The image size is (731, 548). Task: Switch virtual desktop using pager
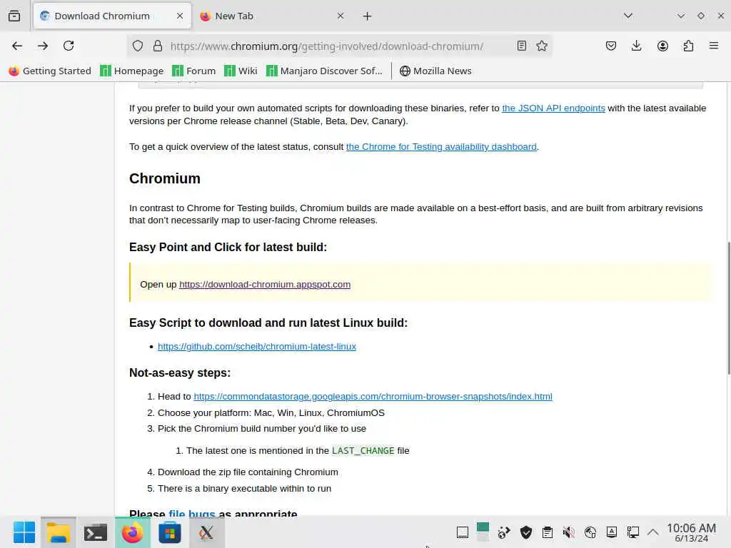click(x=483, y=532)
